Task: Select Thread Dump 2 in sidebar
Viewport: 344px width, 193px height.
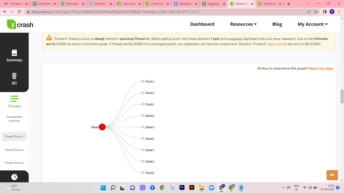Action: tap(14, 150)
